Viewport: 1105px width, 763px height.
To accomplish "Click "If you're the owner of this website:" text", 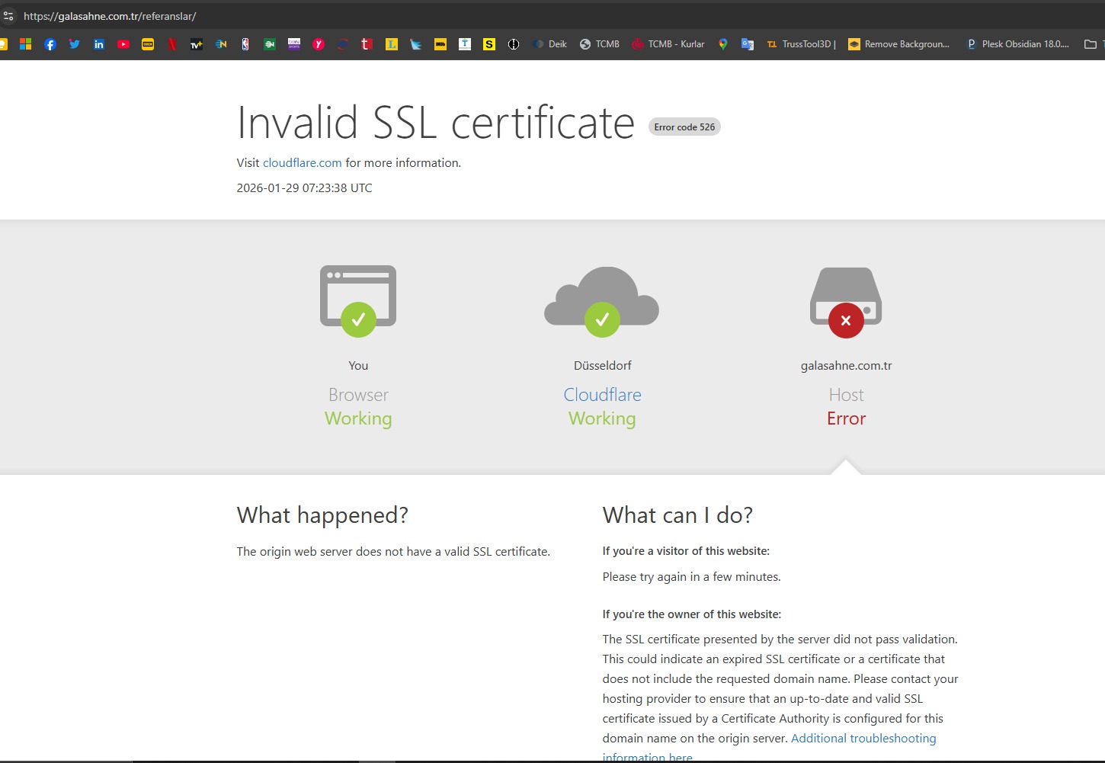I will 692,614.
